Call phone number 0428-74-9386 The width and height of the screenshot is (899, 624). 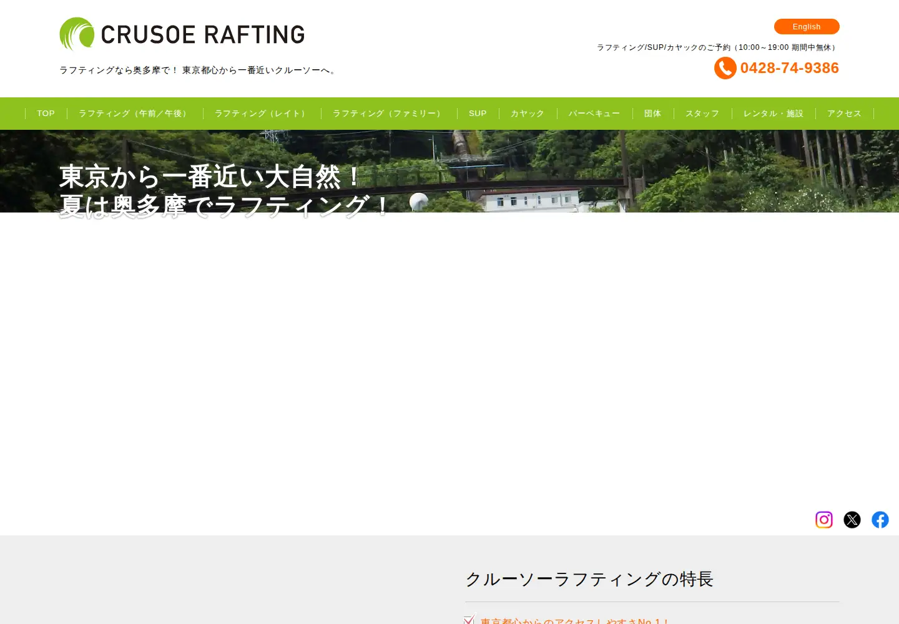(x=790, y=68)
